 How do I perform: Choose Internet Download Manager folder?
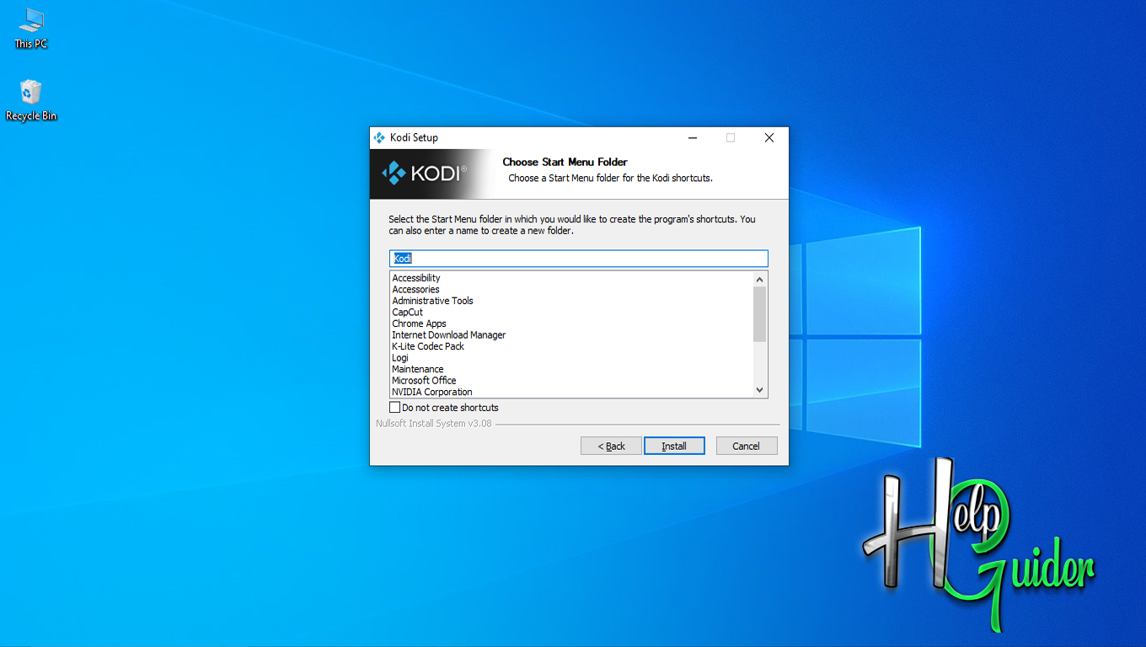coord(448,335)
